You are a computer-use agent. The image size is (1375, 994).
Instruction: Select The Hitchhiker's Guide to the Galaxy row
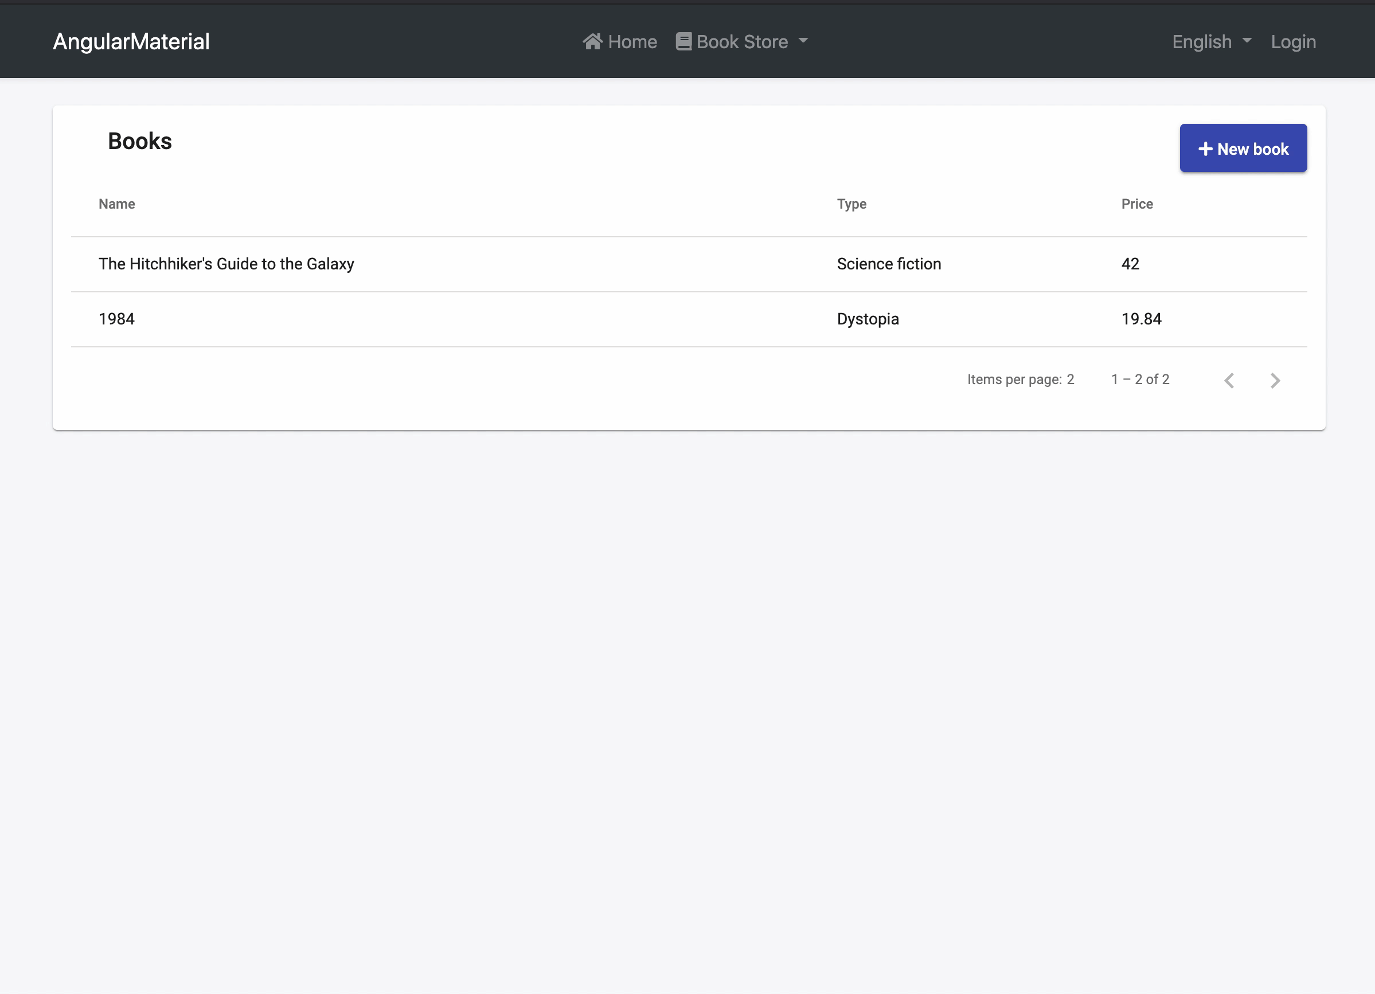point(226,264)
